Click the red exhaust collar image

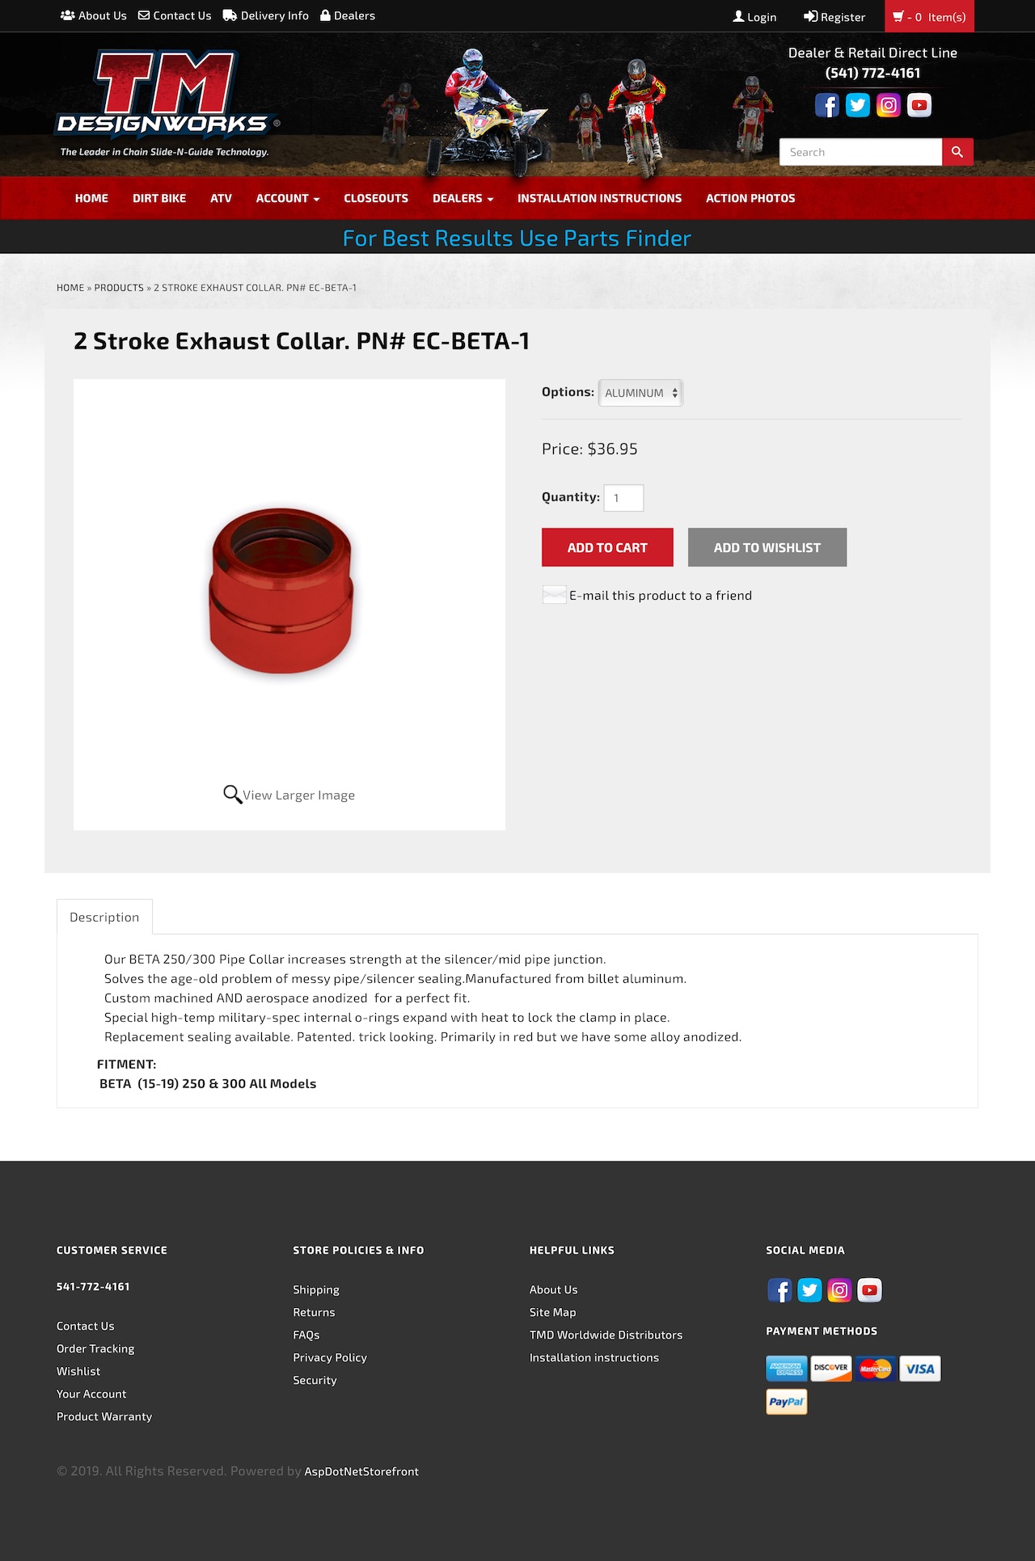click(x=281, y=591)
